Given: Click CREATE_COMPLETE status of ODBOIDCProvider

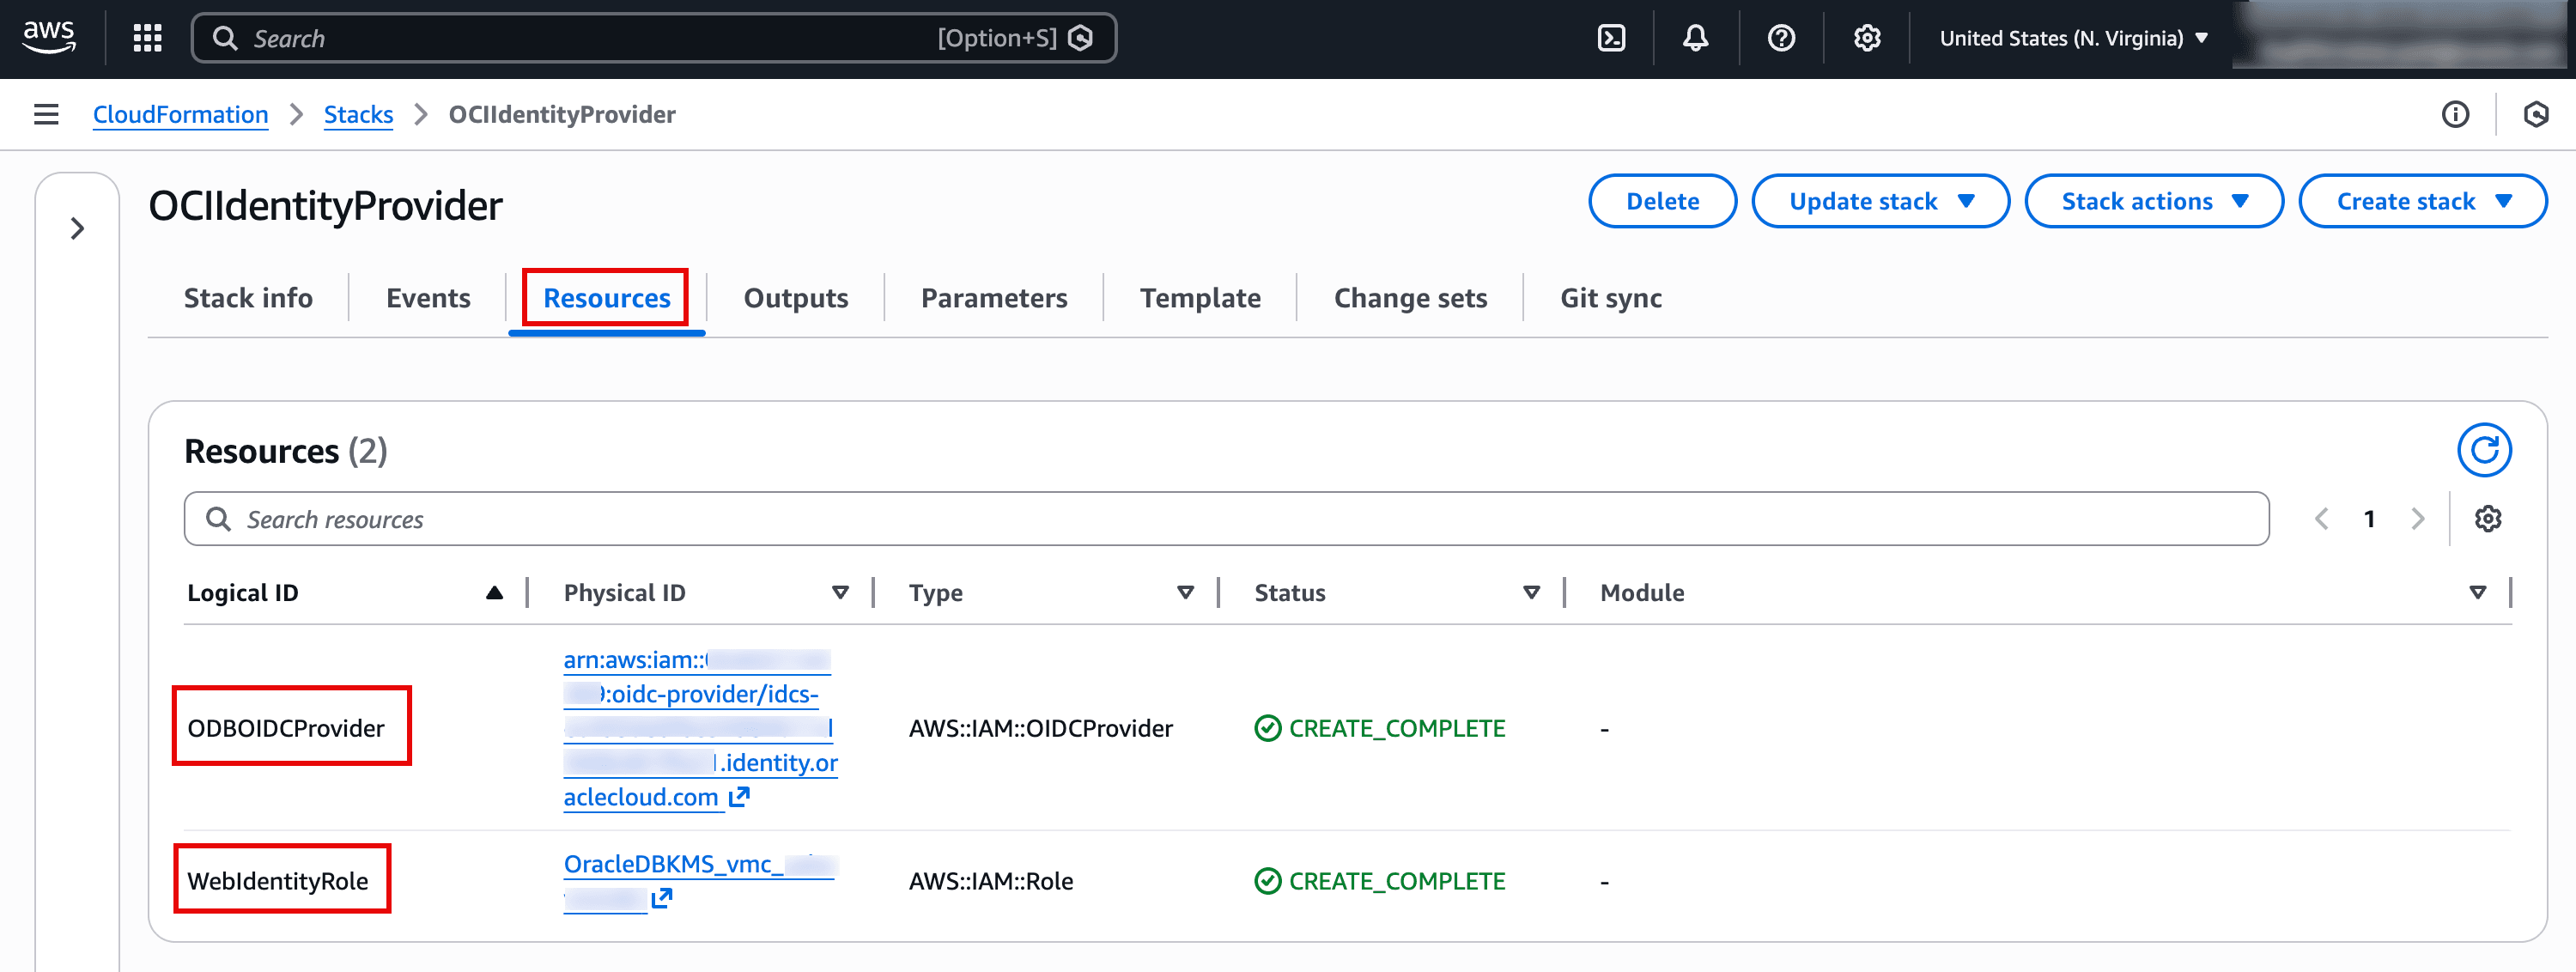Looking at the screenshot, I should [x=1379, y=727].
